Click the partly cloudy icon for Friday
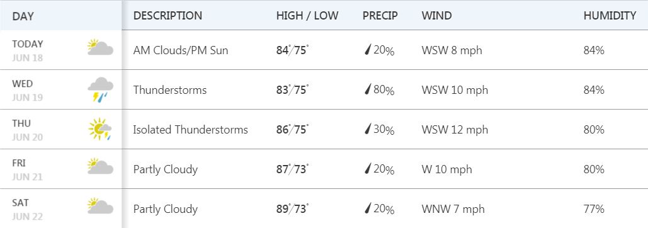The image size is (648, 228). coord(100,166)
